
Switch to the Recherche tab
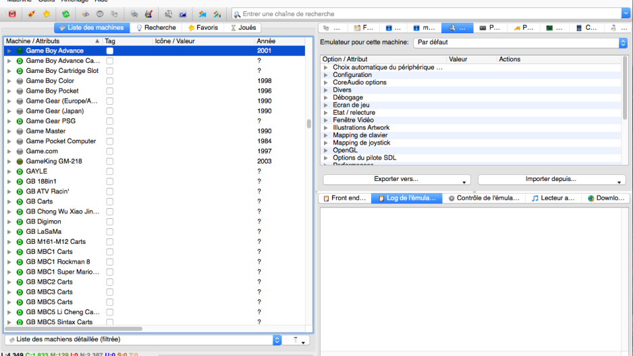[x=157, y=28]
